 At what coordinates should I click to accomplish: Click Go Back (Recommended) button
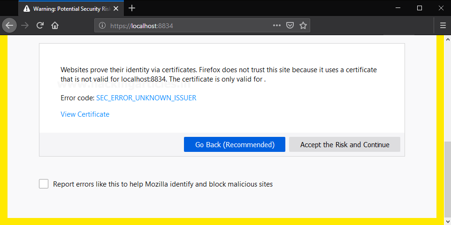(x=234, y=144)
